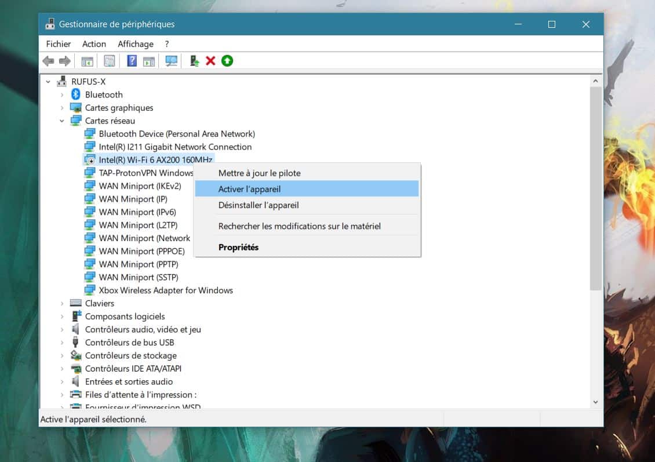
Task: Expand the Bluetooth category
Action: tap(62, 95)
